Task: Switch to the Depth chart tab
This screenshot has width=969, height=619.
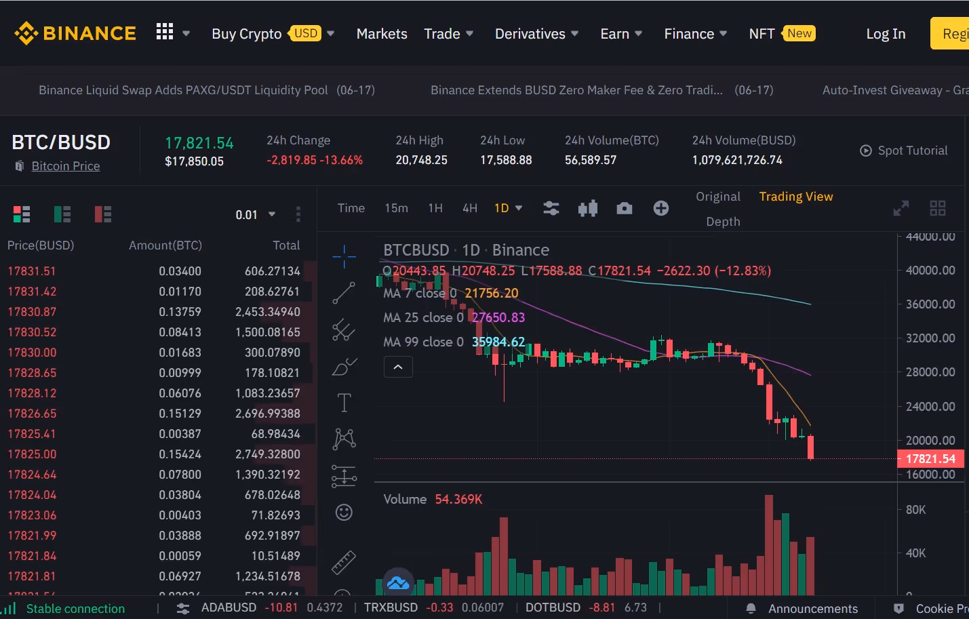Action: click(723, 222)
